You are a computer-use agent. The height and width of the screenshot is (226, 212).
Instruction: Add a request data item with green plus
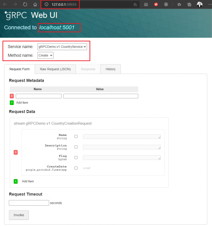tap(16, 181)
